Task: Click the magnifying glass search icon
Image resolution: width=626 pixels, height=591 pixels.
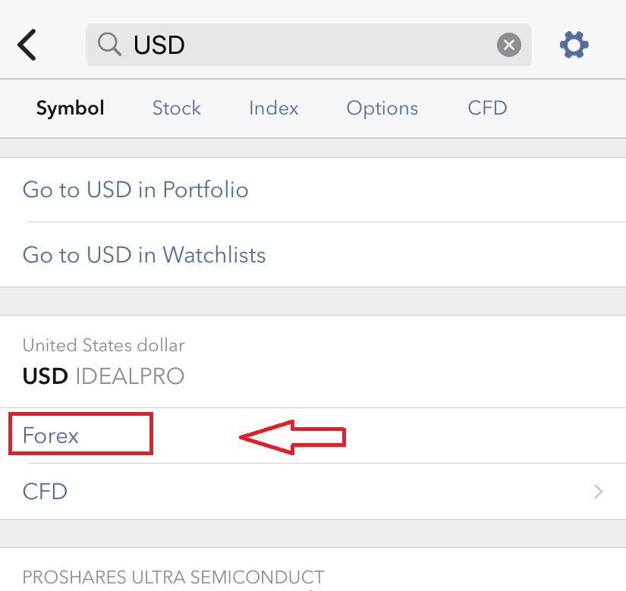Action: pos(109,44)
